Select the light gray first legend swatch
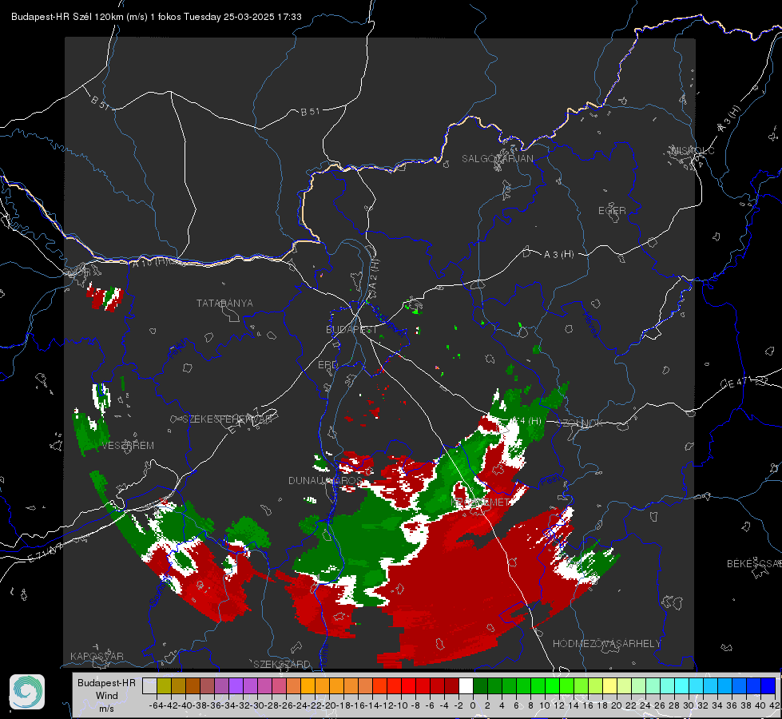Image resolution: width=782 pixels, height=719 pixels. tap(149, 686)
